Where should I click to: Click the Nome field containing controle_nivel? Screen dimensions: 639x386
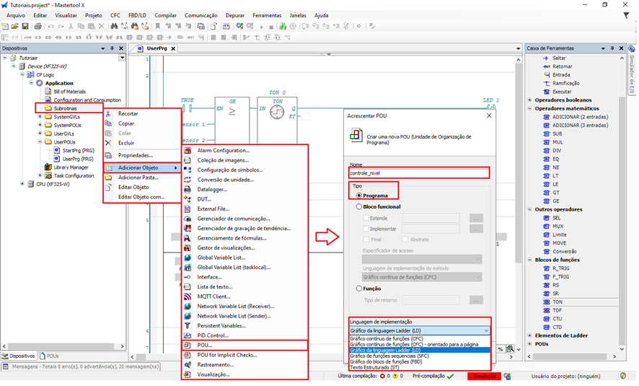point(418,174)
